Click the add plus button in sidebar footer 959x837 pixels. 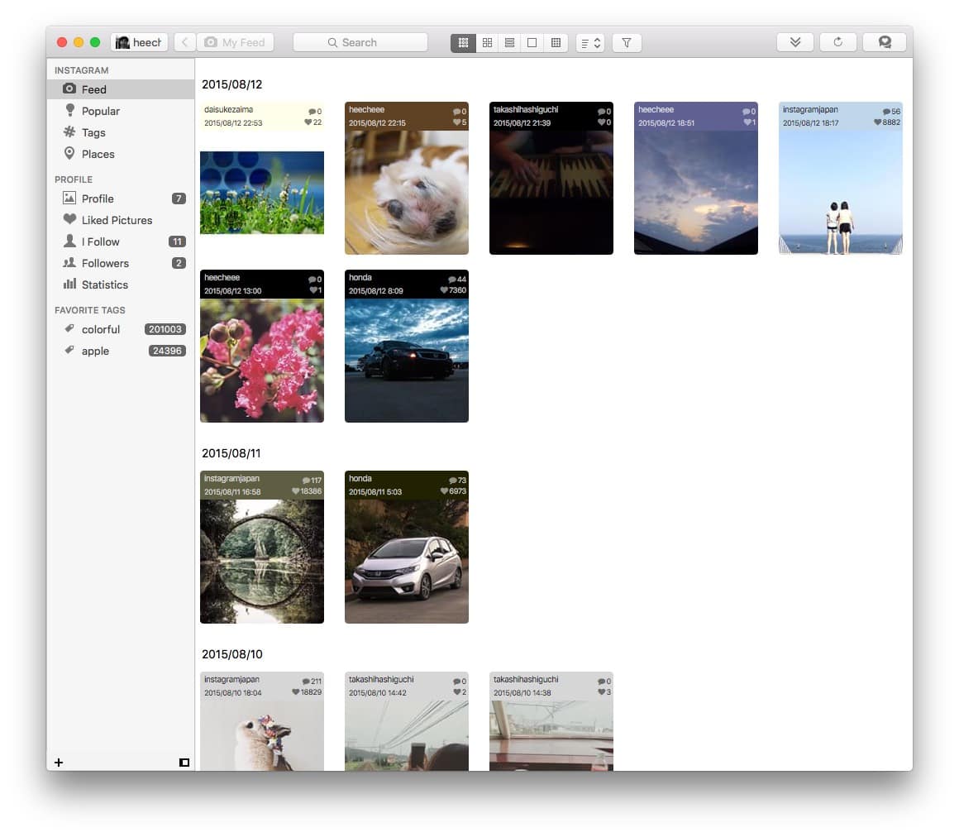coord(59,762)
